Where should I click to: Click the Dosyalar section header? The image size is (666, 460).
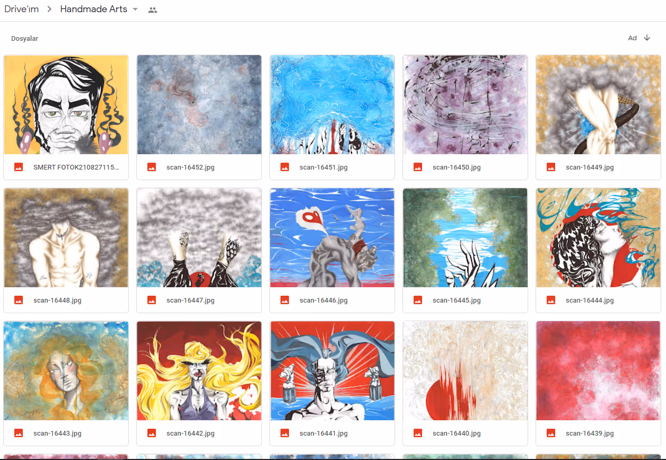click(25, 39)
